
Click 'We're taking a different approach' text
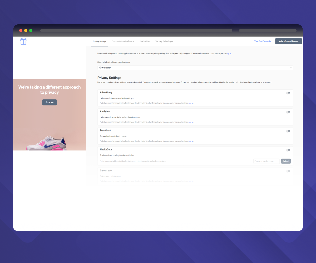pyautogui.click(x=50, y=90)
